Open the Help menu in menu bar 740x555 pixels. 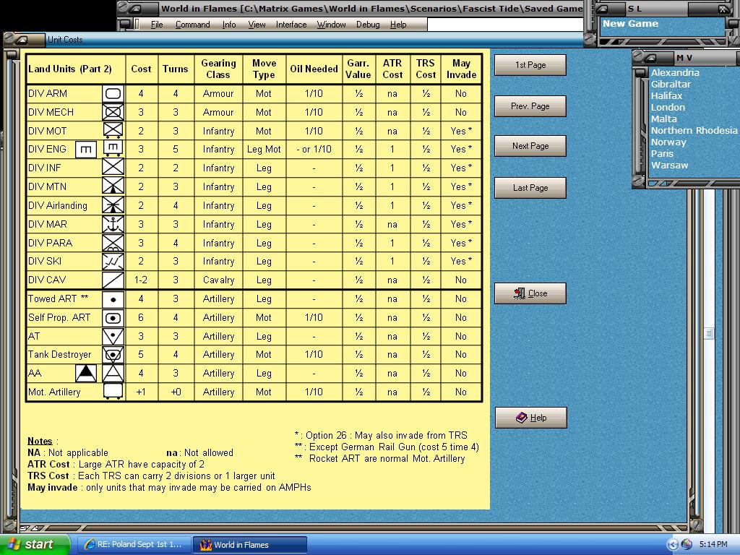point(398,25)
